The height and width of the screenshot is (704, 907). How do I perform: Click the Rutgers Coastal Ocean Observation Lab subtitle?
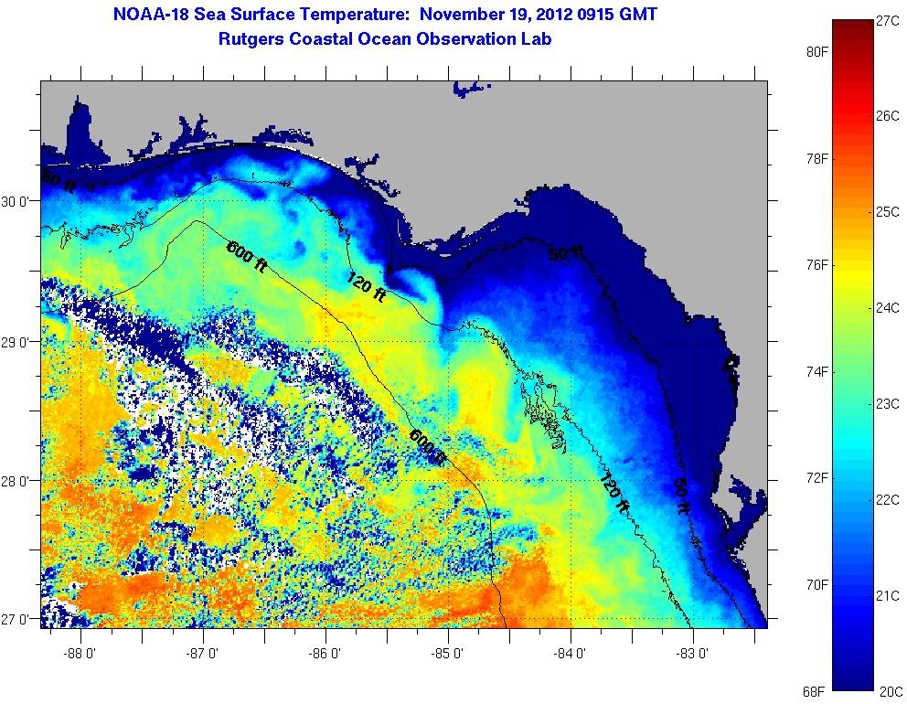(385, 39)
